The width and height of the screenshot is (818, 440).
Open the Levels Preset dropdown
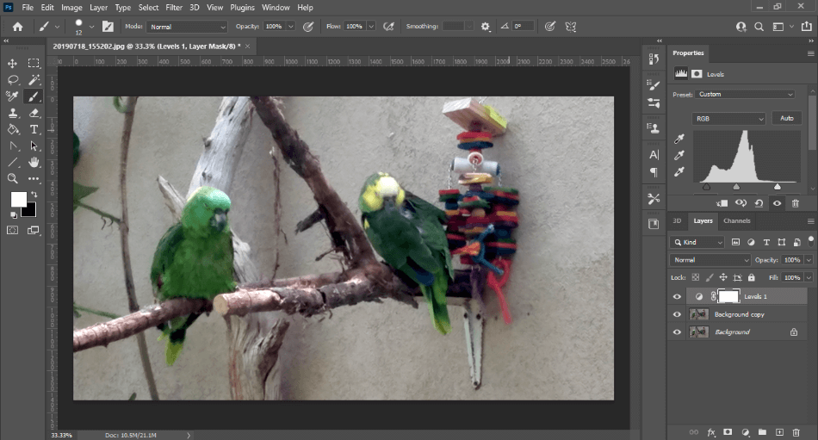[x=746, y=95]
